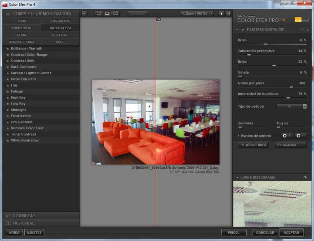Image resolution: width=314 pixels, height=241 pixels.
Task: Collapse the Lupa e Histograma panel
Action: [x=237, y=177]
